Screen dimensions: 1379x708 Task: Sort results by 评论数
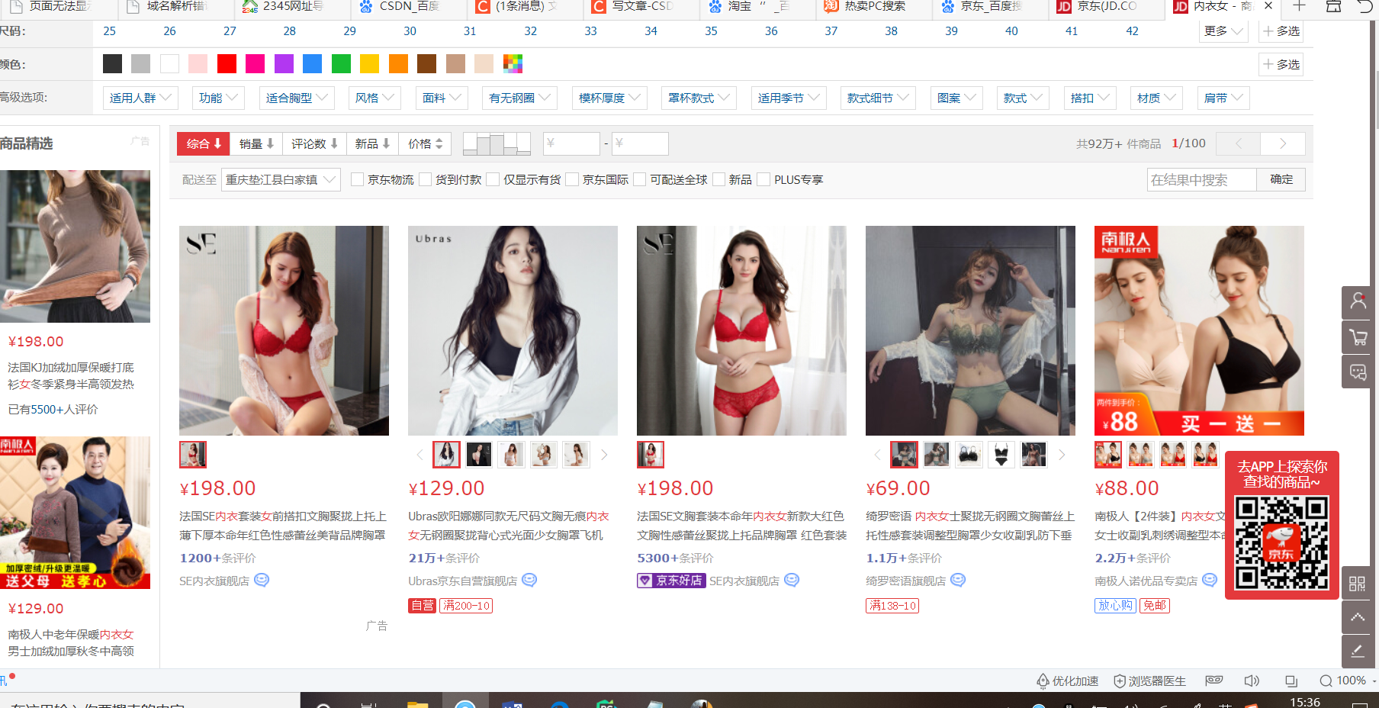click(314, 143)
